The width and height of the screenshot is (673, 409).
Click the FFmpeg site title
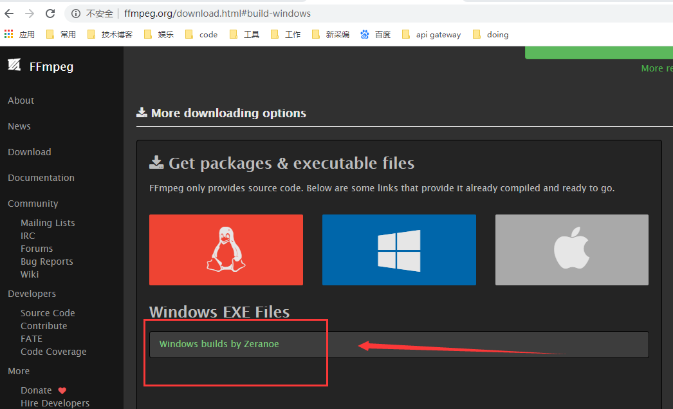click(x=51, y=67)
